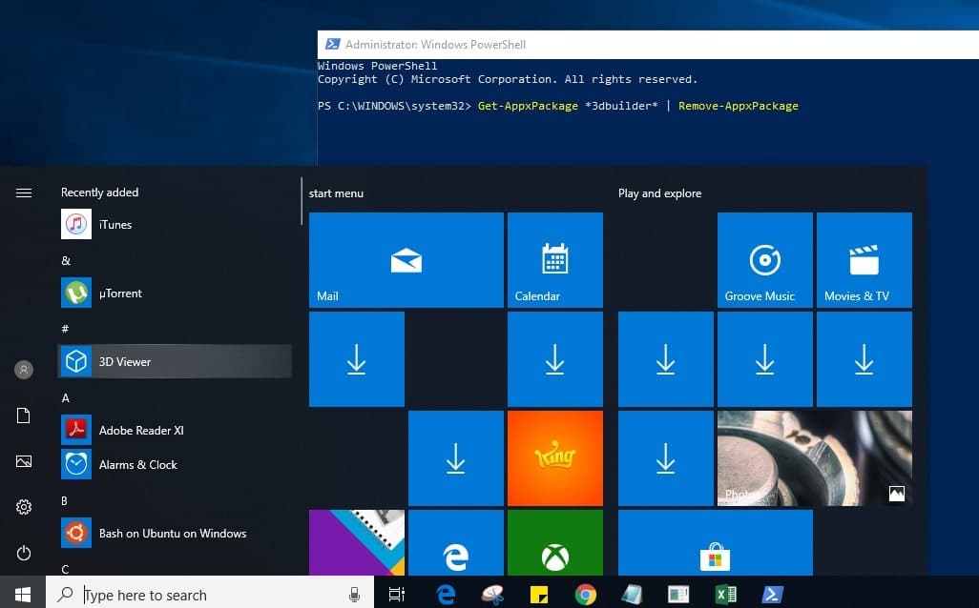Click the app list scrollbar
Image resolution: width=979 pixels, height=608 pixels.
(301, 201)
